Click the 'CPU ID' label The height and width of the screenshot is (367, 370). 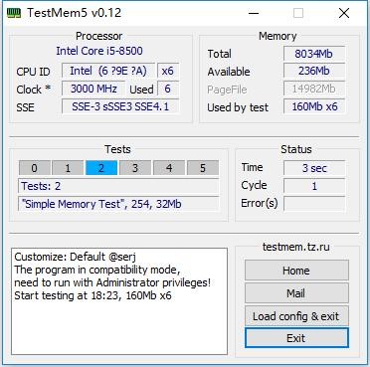pyautogui.click(x=33, y=72)
